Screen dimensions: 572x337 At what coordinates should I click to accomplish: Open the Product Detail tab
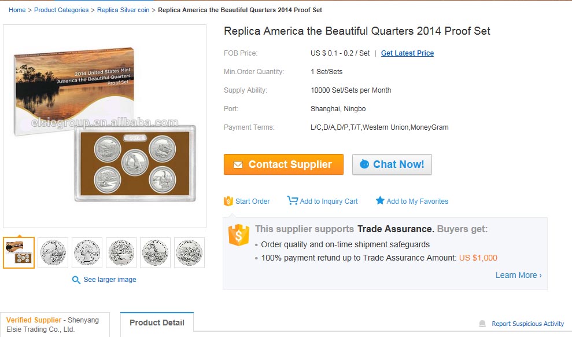click(x=157, y=323)
